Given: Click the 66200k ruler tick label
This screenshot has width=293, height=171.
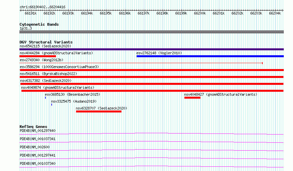Looking at the screenshot, I should [x=200, y=13].
